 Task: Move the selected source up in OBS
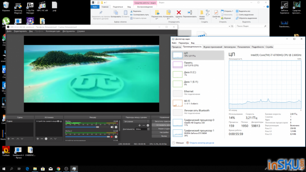[x=51, y=139]
